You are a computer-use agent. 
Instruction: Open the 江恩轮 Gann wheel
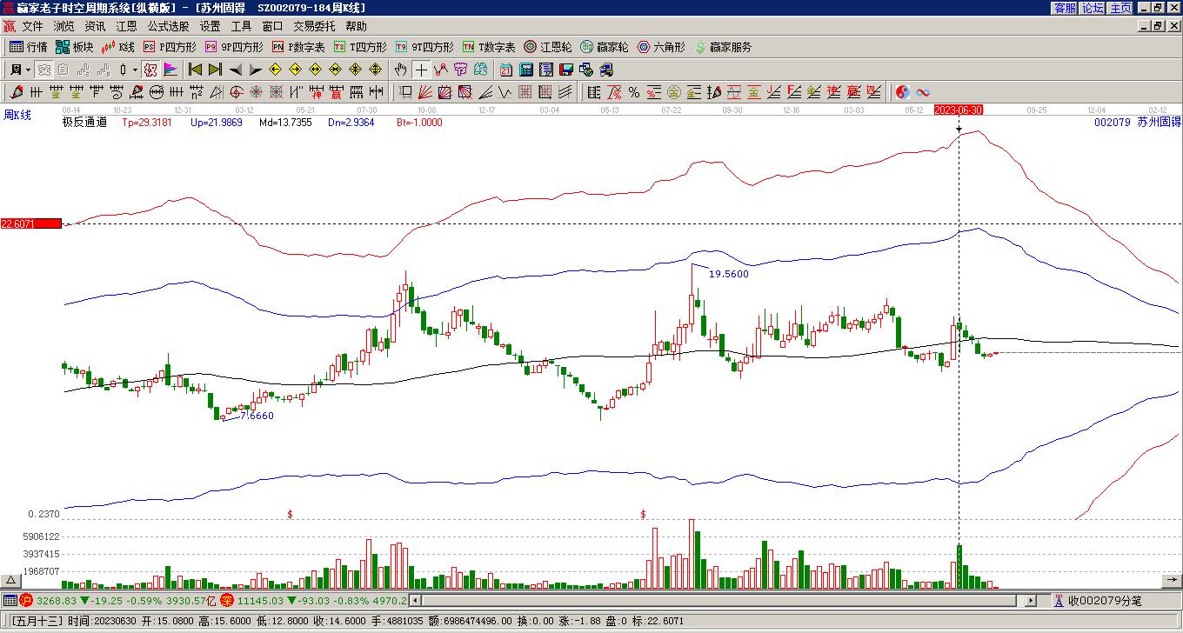tap(547, 47)
